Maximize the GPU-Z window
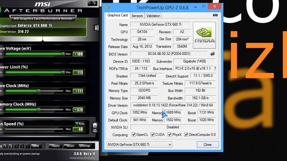The width and height of the screenshot is (287, 161). [x=204, y=7]
